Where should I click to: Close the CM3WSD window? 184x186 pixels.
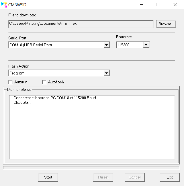pos(175,5)
